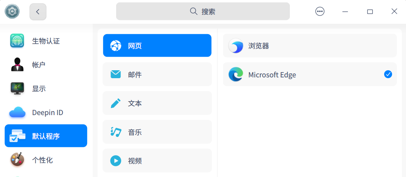406x177 pixels.
Task: Open the three-dot main menu
Action: (320, 12)
